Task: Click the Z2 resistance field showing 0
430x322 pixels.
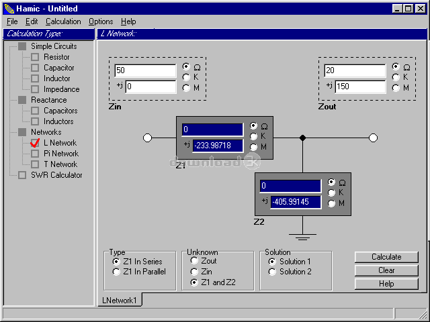Action: point(290,186)
